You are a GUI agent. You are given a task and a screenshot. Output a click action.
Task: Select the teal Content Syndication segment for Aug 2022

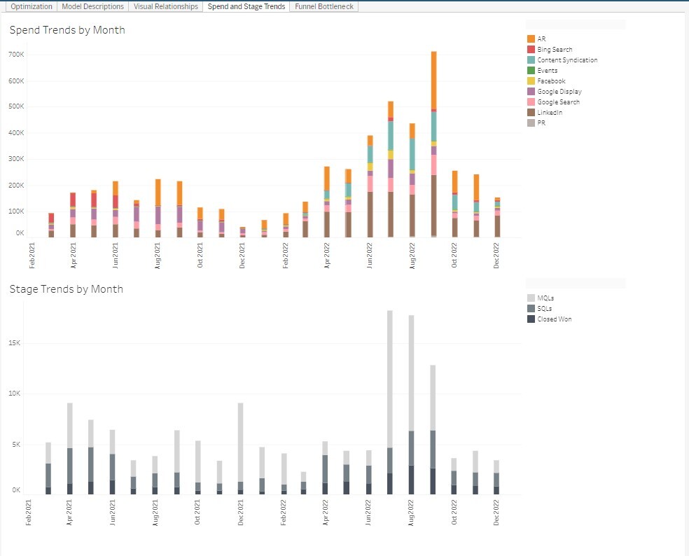tap(412, 154)
